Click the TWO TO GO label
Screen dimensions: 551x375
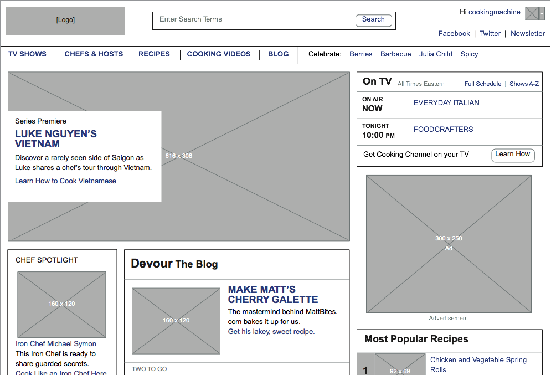[150, 369]
